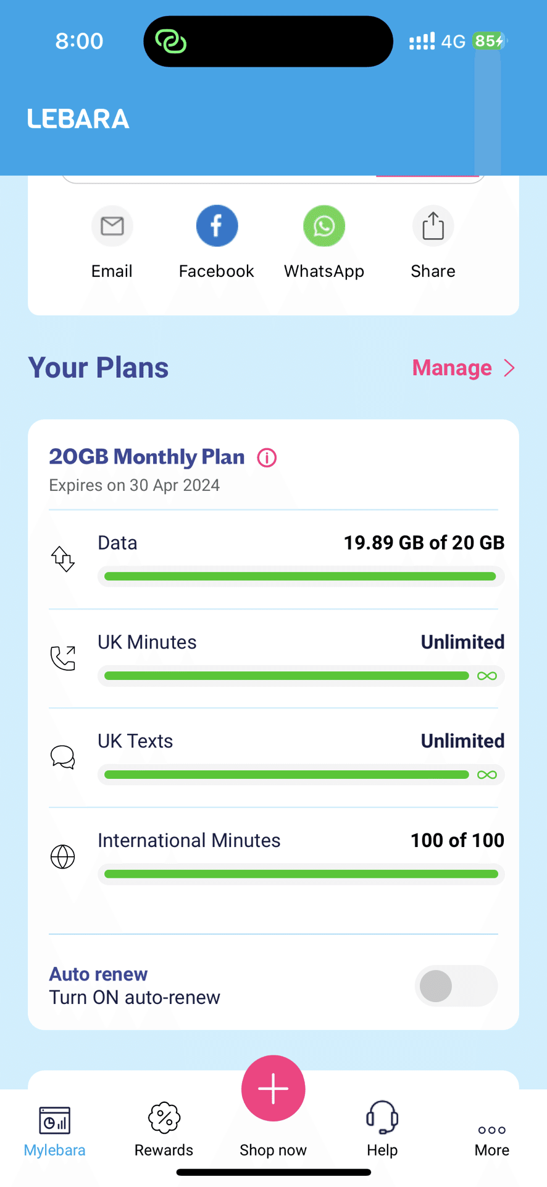Share via the Facebook icon
The image size is (547, 1187).
217,226
